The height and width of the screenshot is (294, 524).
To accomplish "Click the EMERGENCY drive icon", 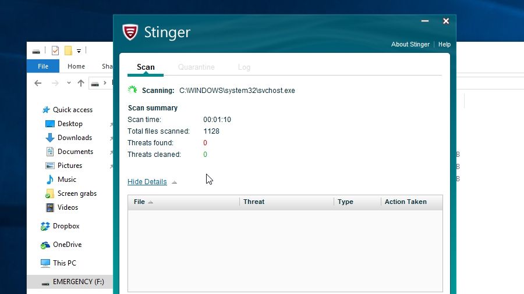I will pos(45,282).
